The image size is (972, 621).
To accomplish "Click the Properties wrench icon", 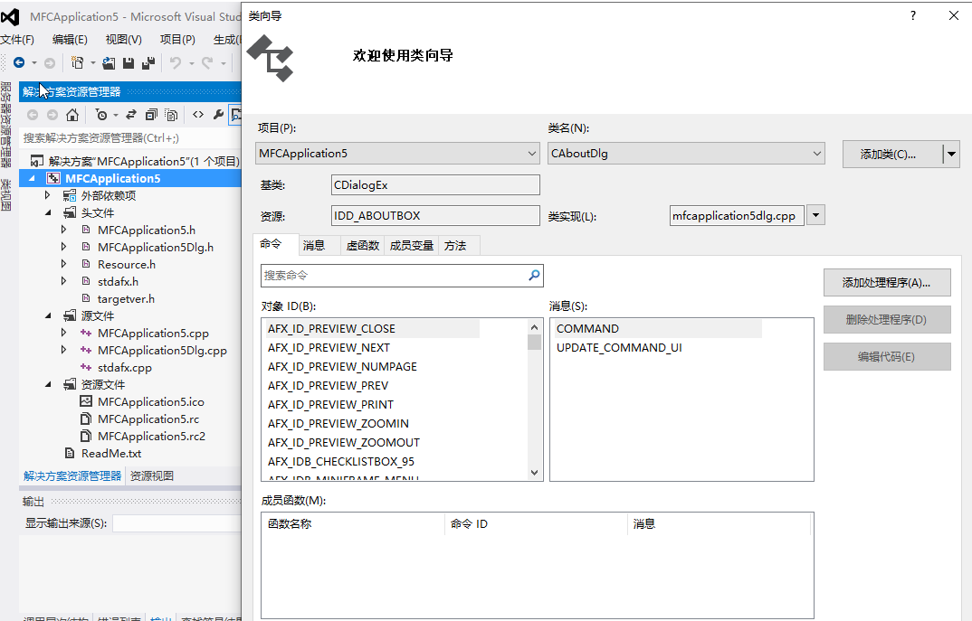I will 218,115.
